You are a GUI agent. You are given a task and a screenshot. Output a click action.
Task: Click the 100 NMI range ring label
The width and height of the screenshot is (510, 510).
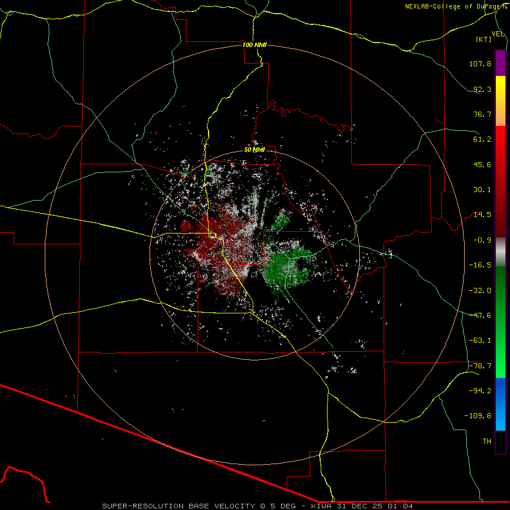[x=254, y=45]
